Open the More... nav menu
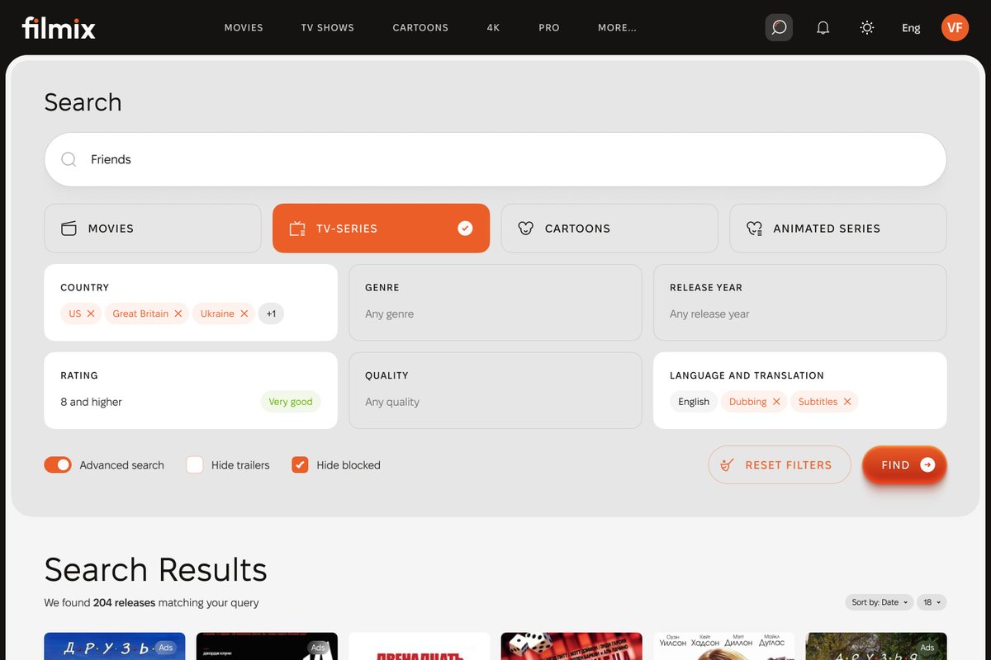The image size is (991, 660). coord(618,27)
